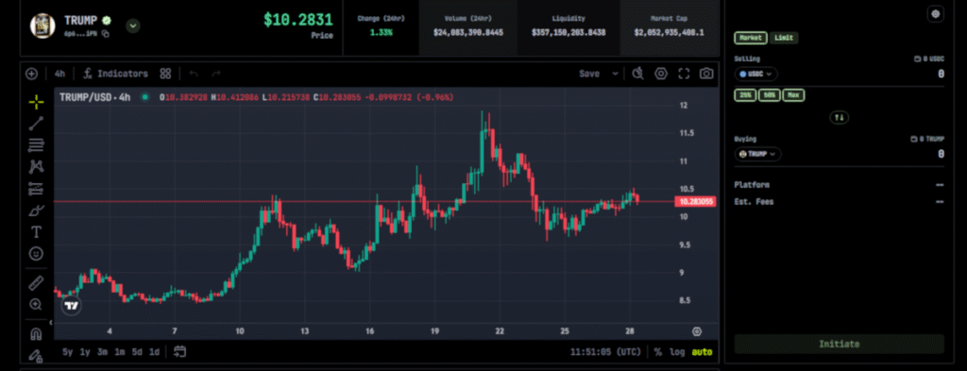The height and width of the screenshot is (371, 967).
Task: Select the brush drawing tool
Action: tap(36, 211)
